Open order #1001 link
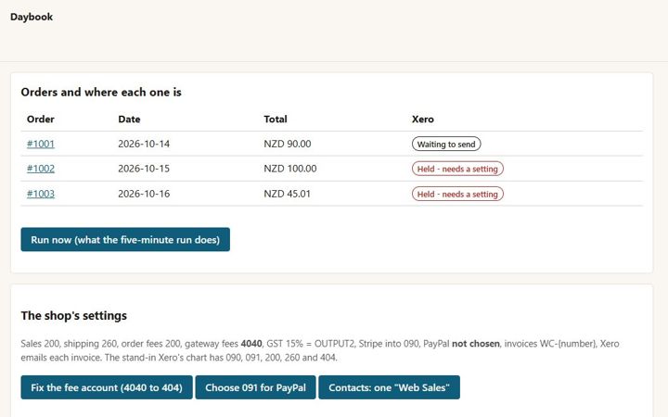The width and height of the screenshot is (668, 417). pyautogui.click(x=41, y=144)
